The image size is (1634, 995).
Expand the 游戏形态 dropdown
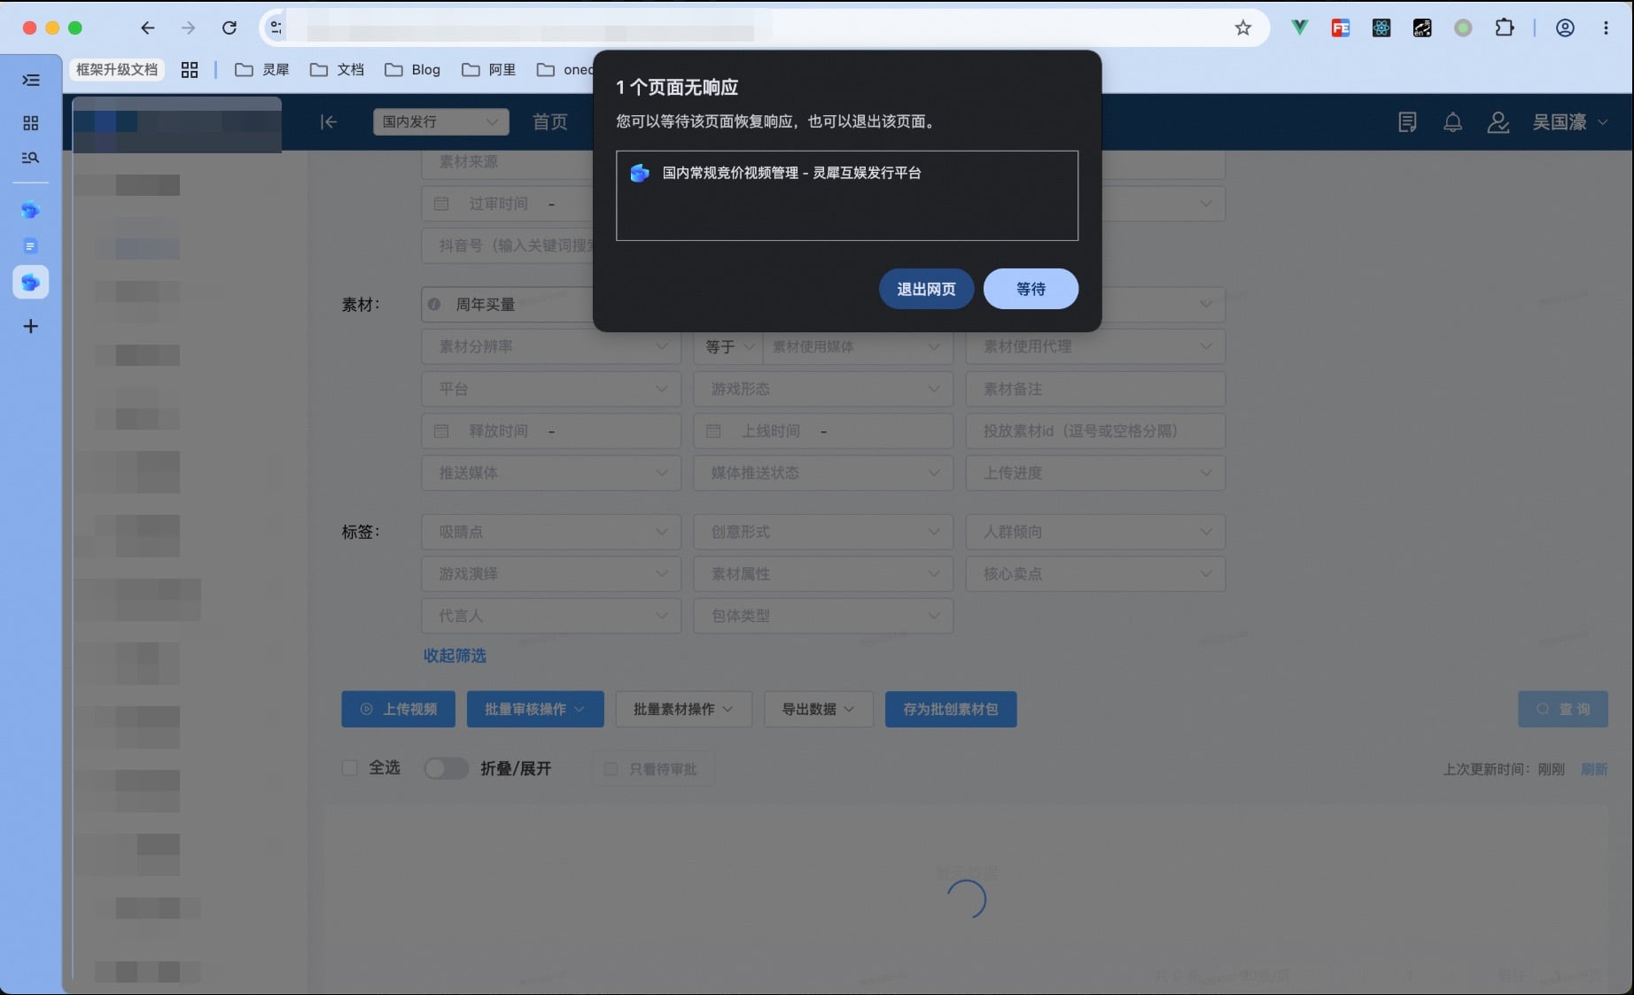click(x=823, y=389)
